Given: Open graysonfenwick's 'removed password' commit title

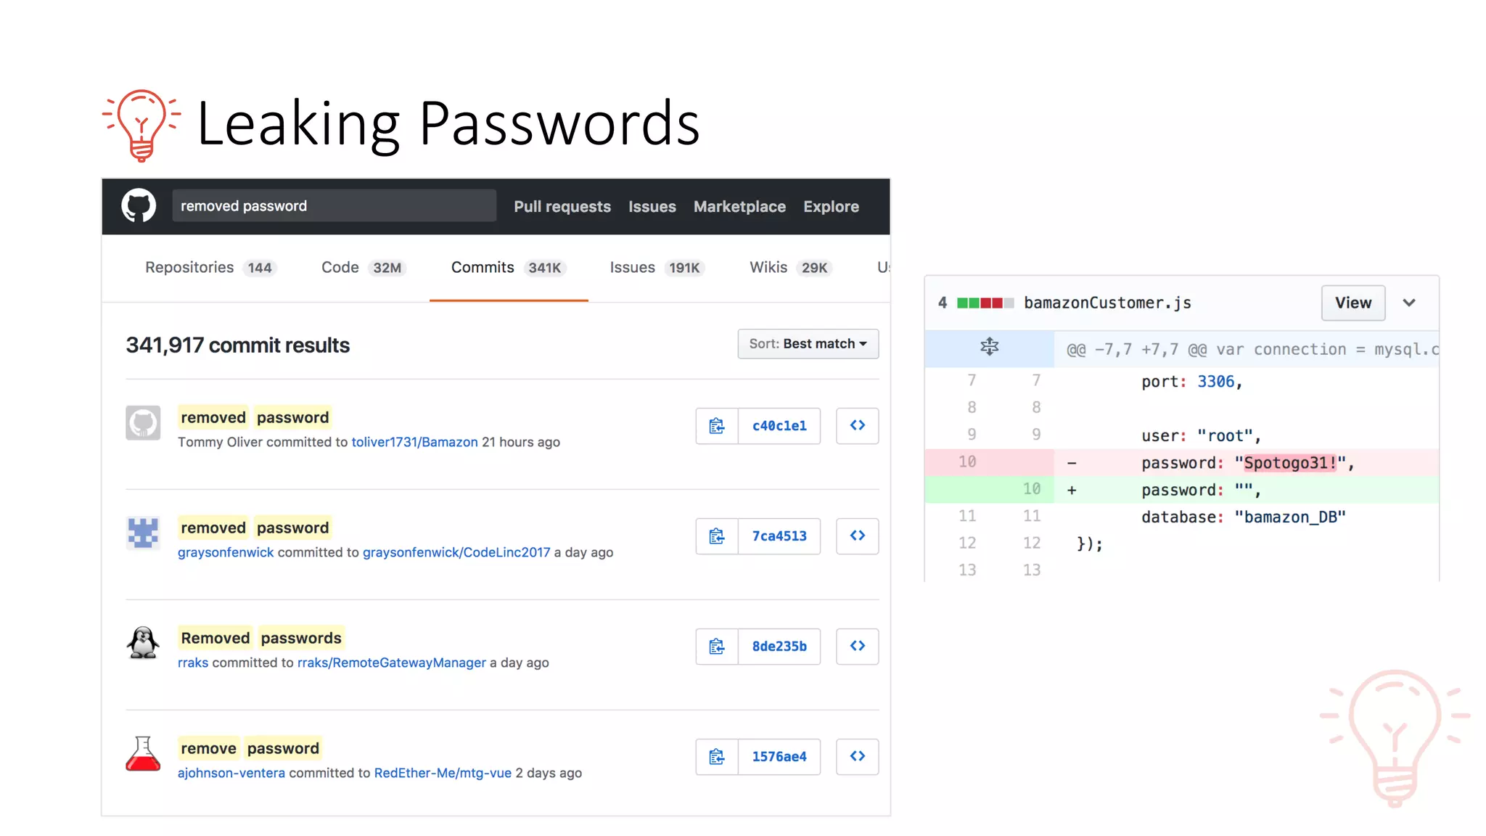Looking at the screenshot, I should point(255,528).
